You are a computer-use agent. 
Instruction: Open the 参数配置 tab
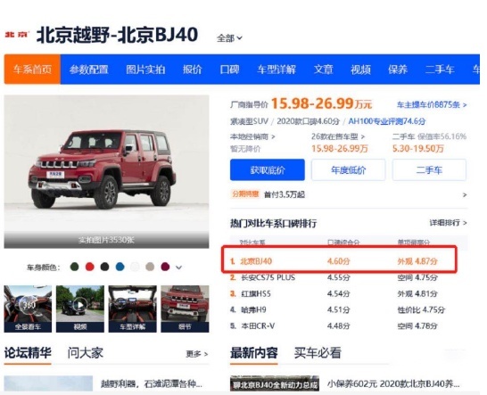click(x=89, y=70)
